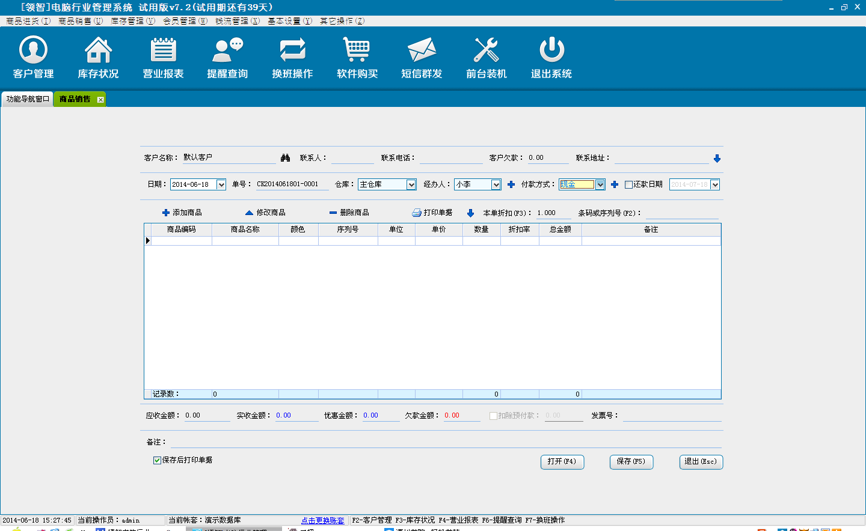Open 库存管理 menu in menu bar
This screenshot has width=866, height=531.
(x=132, y=21)
